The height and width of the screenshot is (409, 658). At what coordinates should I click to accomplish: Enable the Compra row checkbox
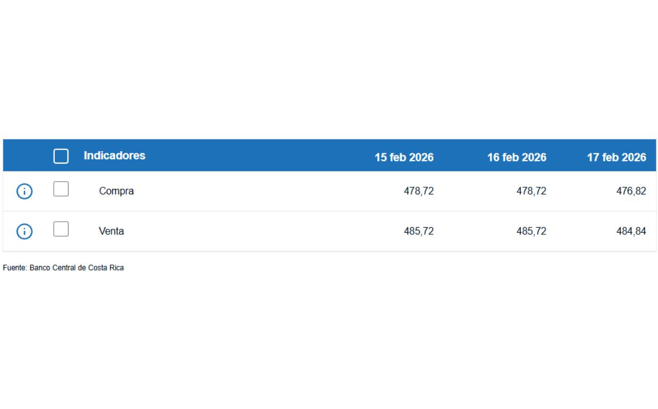61,189
